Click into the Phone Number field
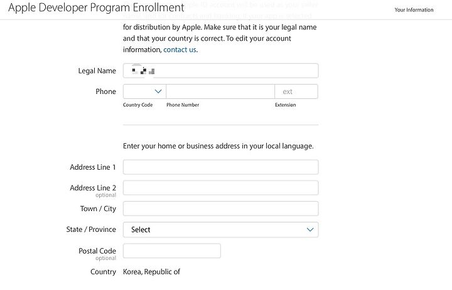Screen dimensions: 452x290 (220, 91)
